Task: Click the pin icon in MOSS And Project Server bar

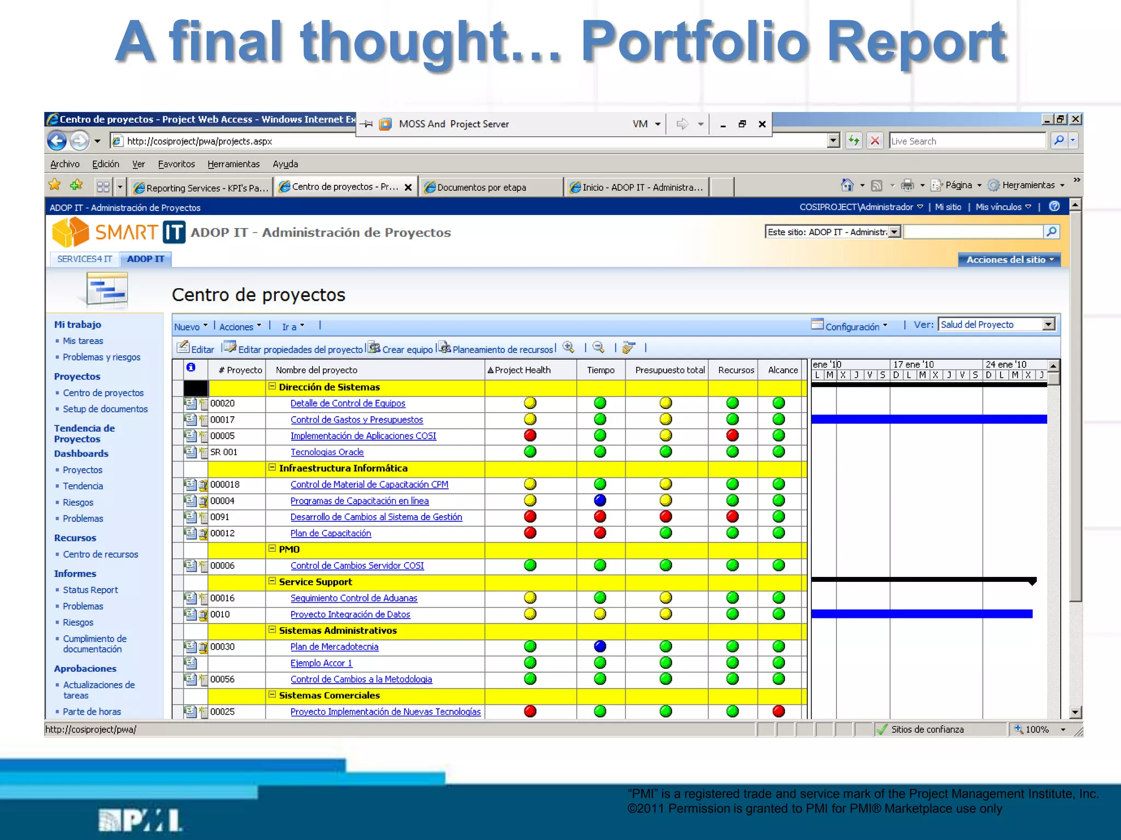Action: point(367,124)
